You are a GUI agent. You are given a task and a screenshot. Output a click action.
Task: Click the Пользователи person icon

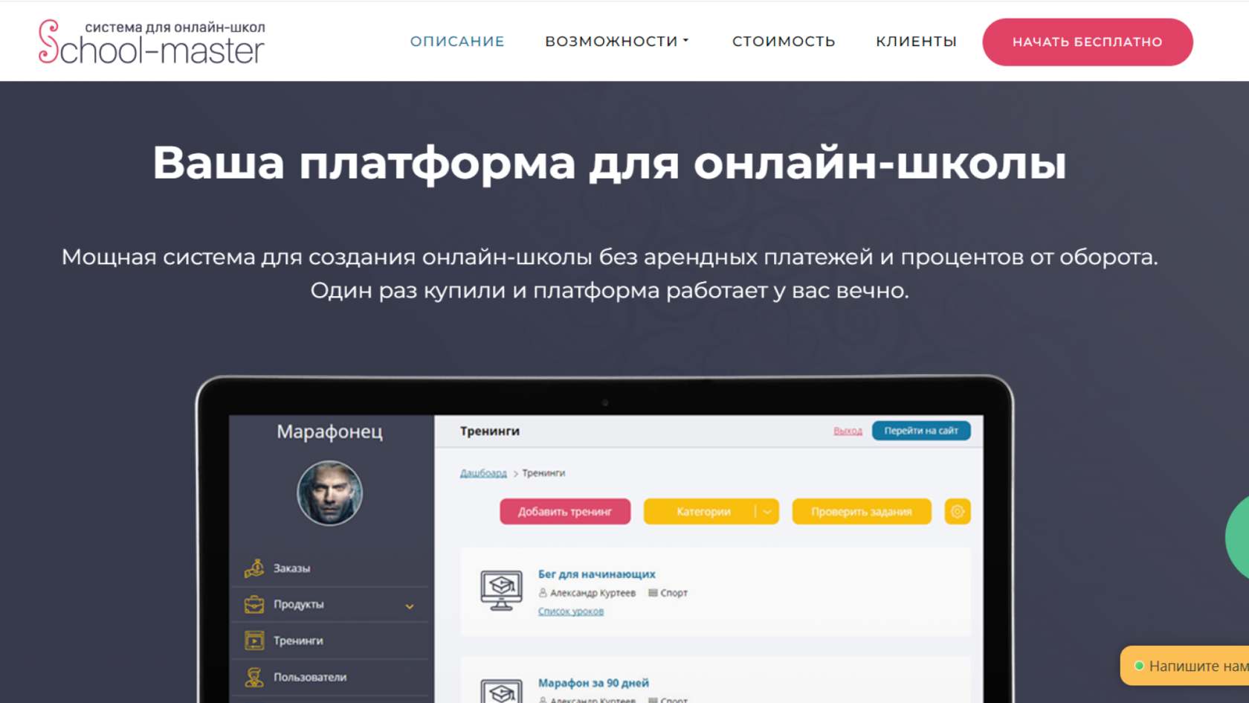(x=254, y=677)
